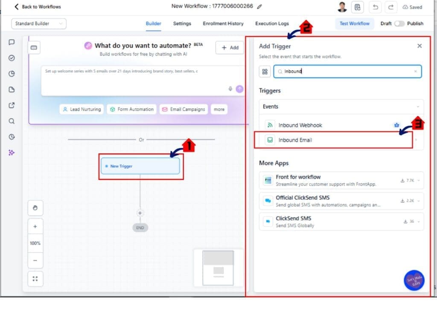Zoom in using the plus icon
This screenshot has width=437, height=309.
tap(35, 226)
